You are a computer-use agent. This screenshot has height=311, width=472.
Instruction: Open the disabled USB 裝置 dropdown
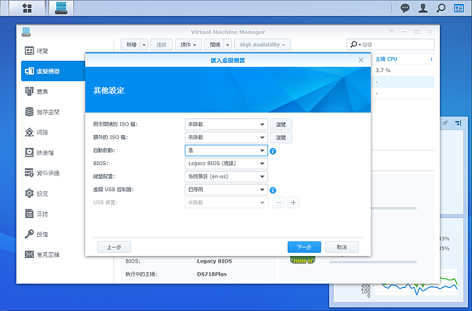coord(226,202)
